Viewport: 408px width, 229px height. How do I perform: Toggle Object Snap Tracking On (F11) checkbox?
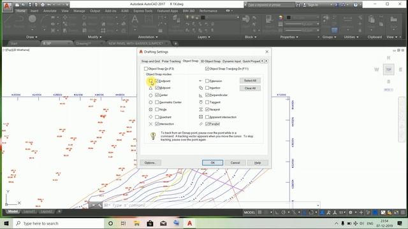tap(207, 69)
